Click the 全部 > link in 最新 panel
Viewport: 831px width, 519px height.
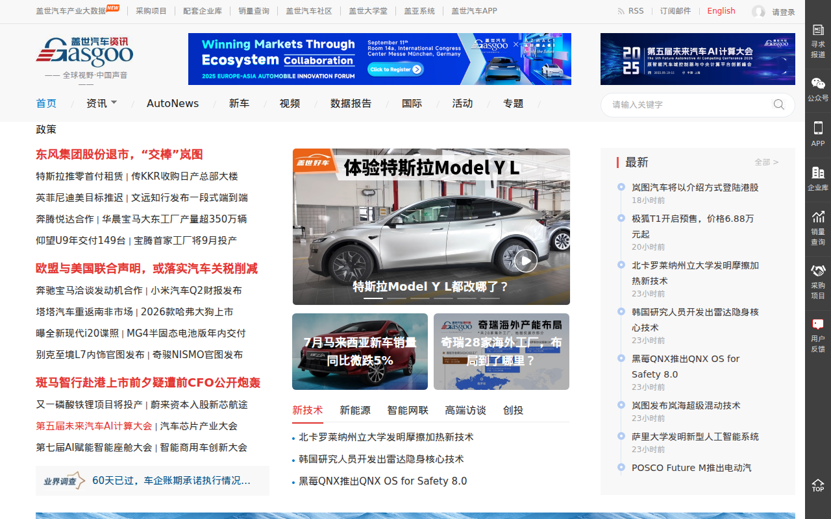pos(766,162)
